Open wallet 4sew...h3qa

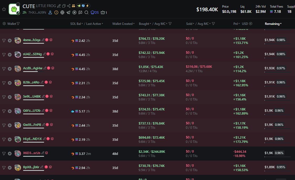click(x=31, y=40)
